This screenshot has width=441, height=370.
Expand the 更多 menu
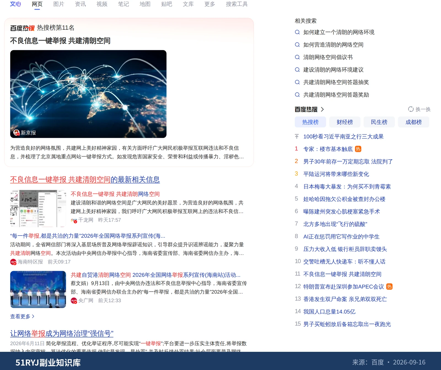coord(210,4)
